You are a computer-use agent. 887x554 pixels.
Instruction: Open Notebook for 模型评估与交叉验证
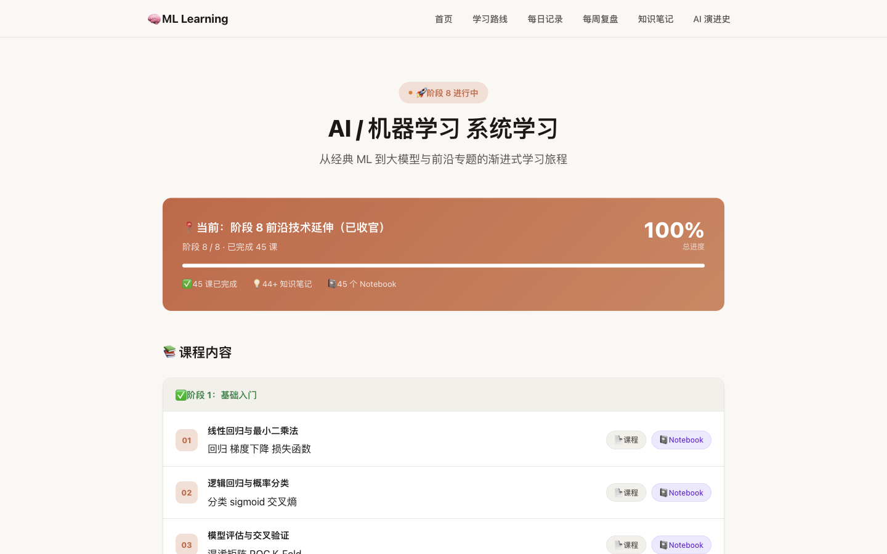tap(681, 545)
